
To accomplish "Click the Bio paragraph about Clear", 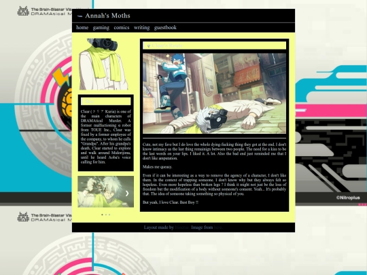I will tap(106, 136).
